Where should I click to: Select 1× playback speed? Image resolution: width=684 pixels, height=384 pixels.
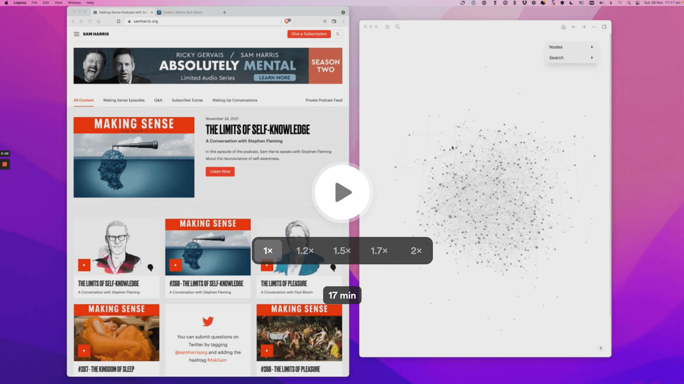coord(268,251)
